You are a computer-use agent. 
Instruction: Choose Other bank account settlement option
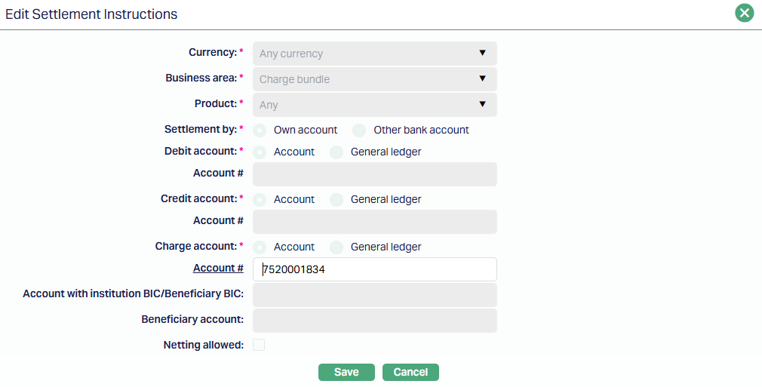click(360, 130)
